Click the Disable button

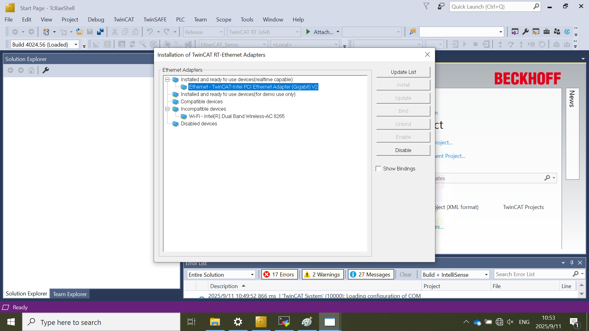tap(403, 150)
